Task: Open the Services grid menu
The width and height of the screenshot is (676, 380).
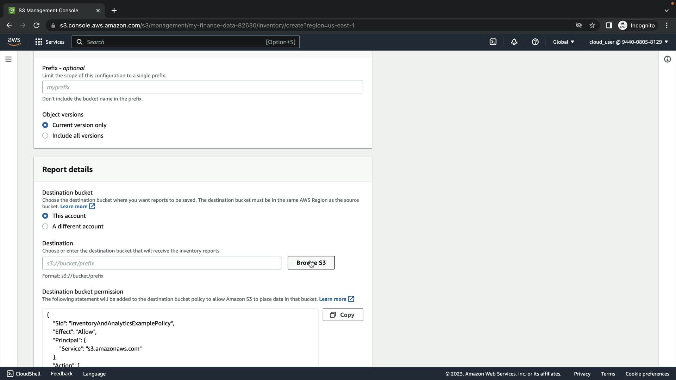Action: 50,42
